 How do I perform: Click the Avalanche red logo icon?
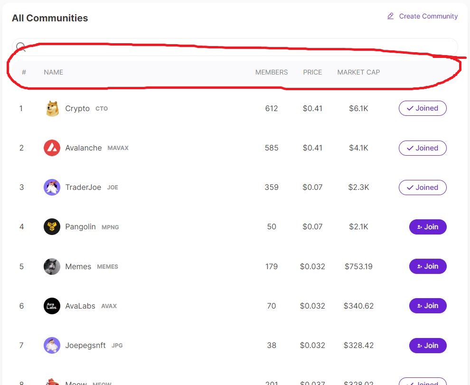(52, 148)
